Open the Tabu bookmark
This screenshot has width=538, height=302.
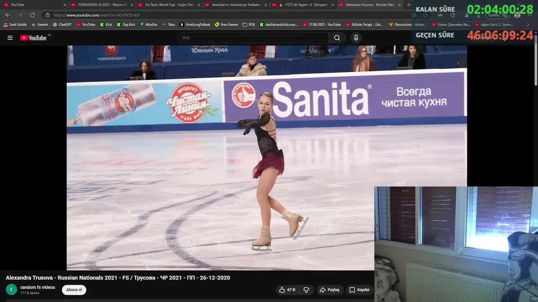(x=169, y=25)
